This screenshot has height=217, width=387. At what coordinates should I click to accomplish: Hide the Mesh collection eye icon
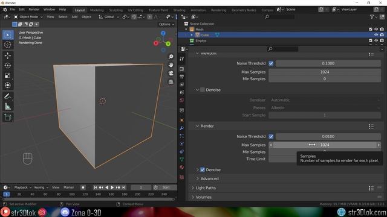376,30
